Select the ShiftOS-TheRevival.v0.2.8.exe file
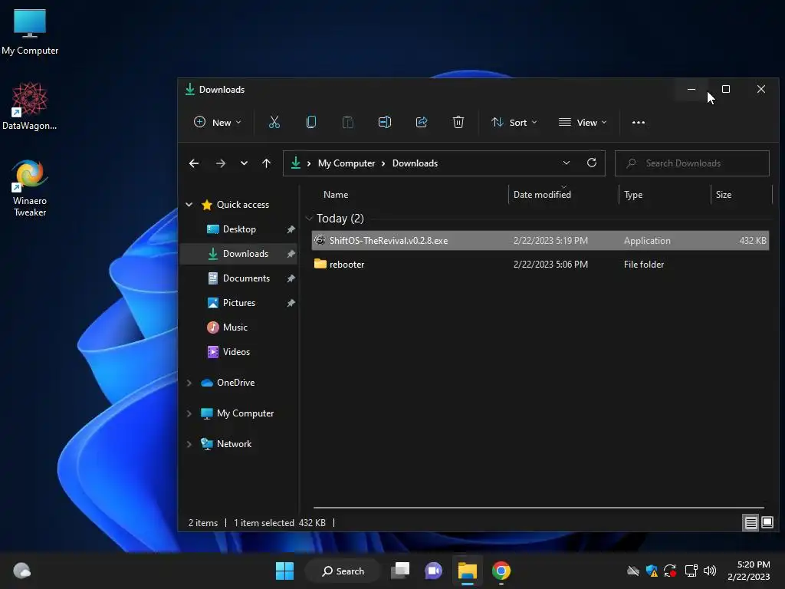The height and width of the screenshot is (589, 785). 540,240
